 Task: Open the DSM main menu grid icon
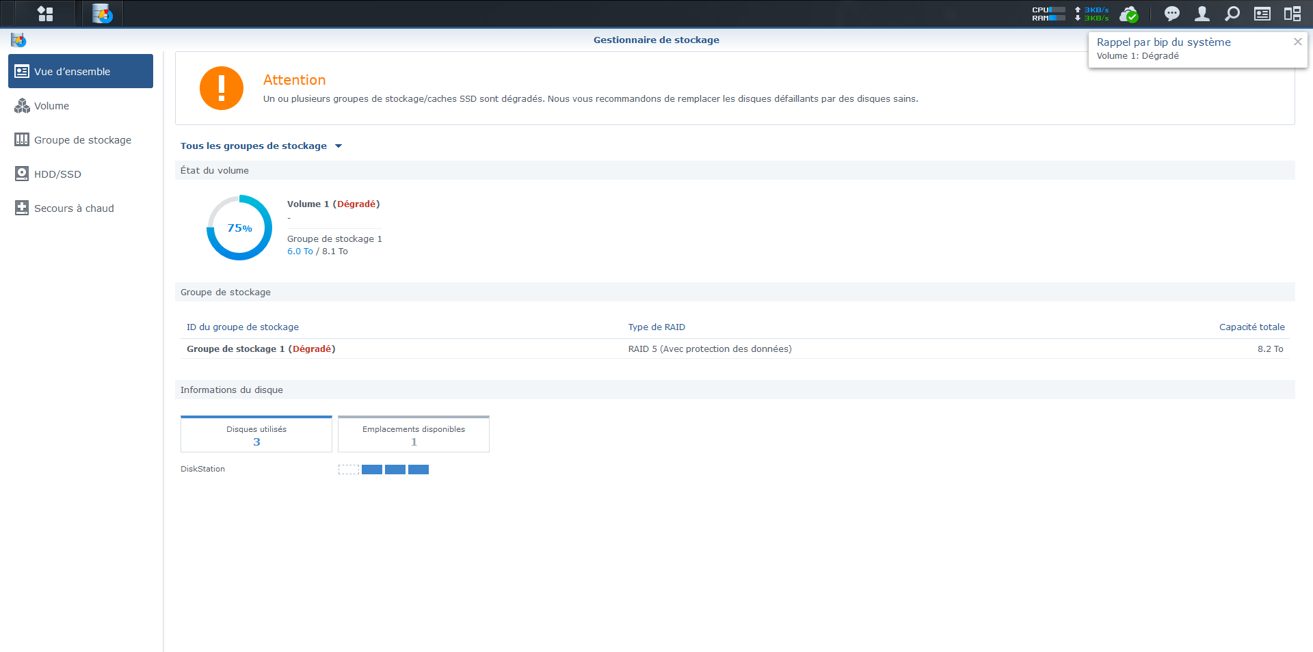pos(45,14)
